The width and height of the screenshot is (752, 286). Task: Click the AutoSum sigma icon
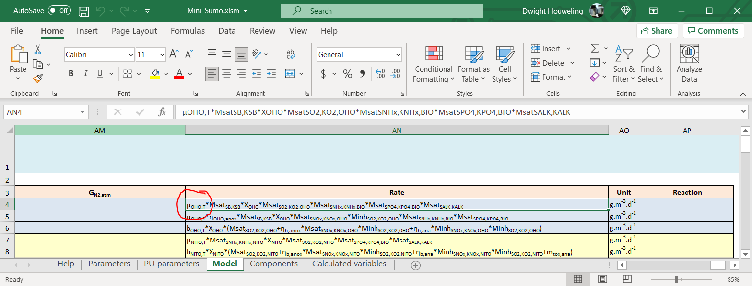pyautogui.click(x=595, y=48)
